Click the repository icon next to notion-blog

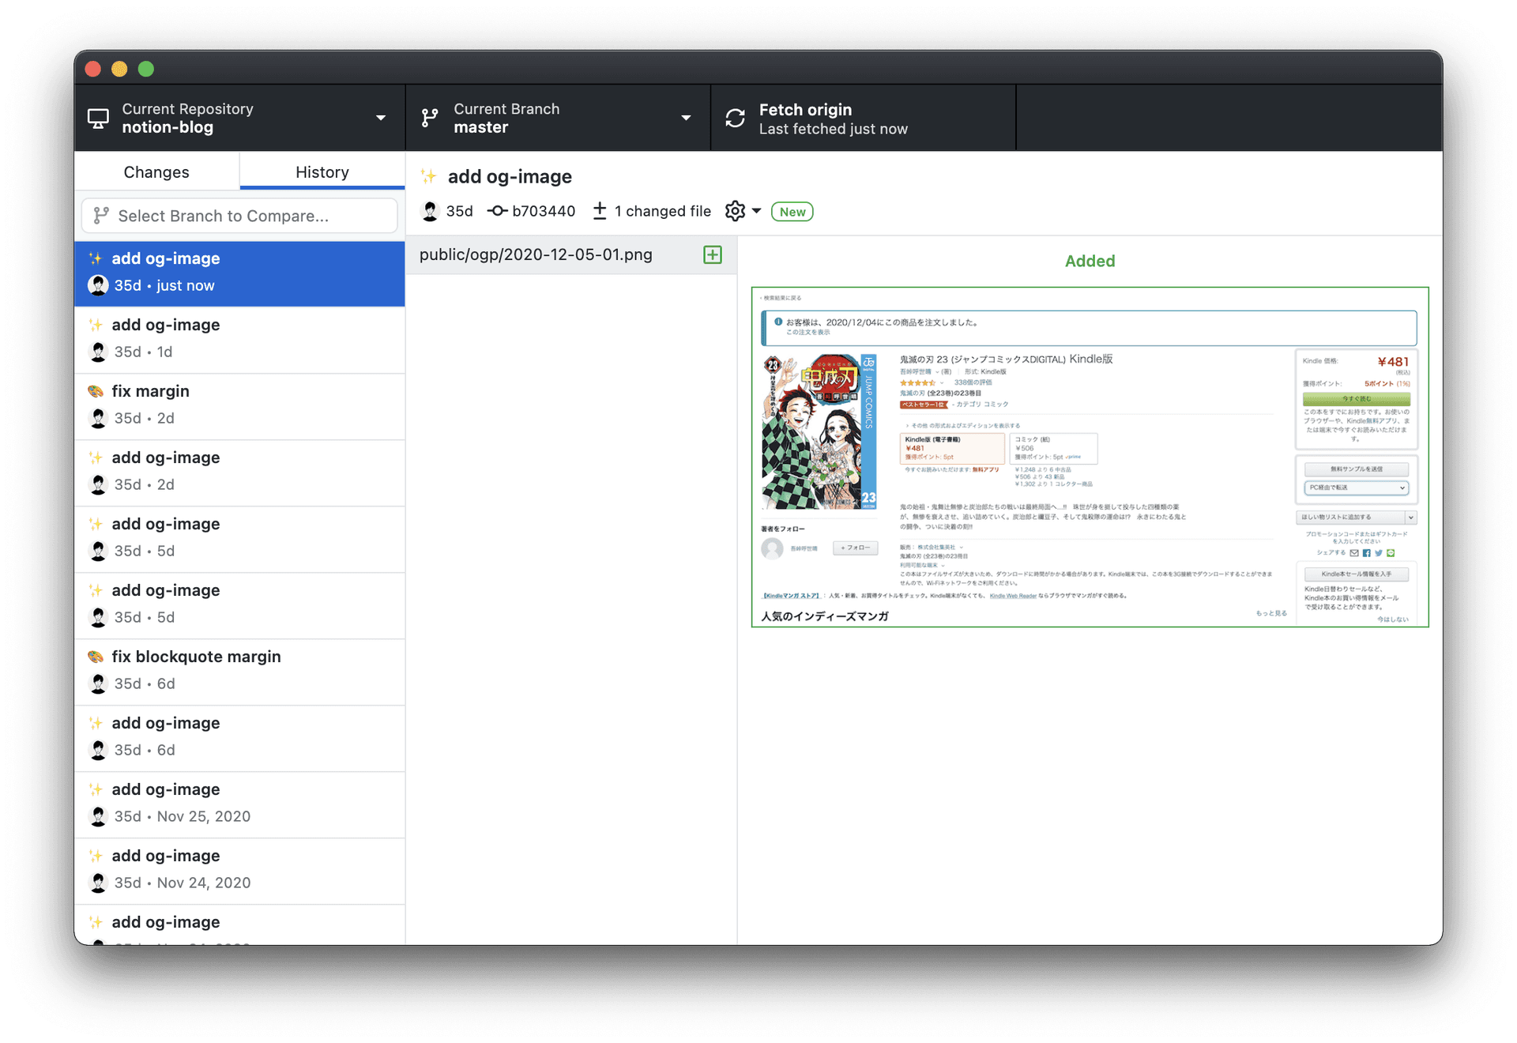coord(99,119)
